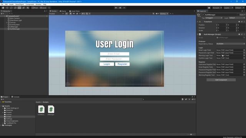Open the Layer Default dropdown in Inspector
Image resolution: width=246 pixels, height=138 pixels.
[237, 18]
